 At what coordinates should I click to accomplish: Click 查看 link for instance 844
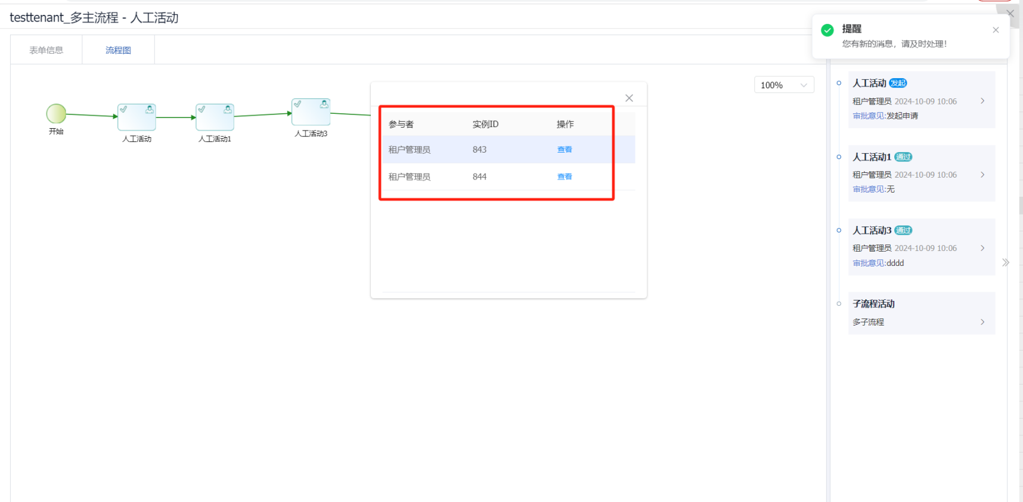pos(564,176)
